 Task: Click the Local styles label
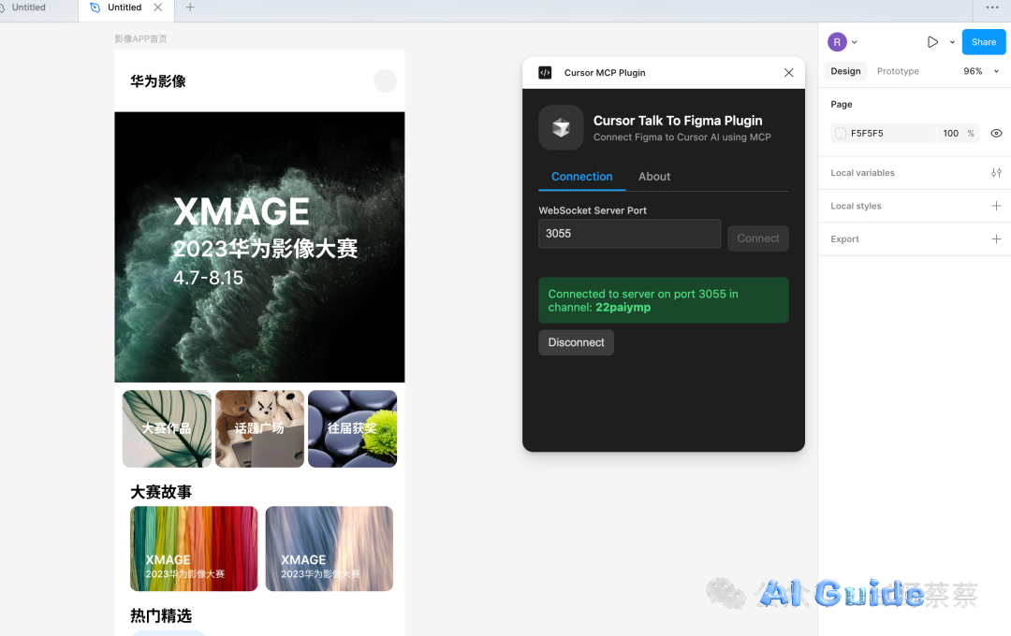tap(856, 206)
